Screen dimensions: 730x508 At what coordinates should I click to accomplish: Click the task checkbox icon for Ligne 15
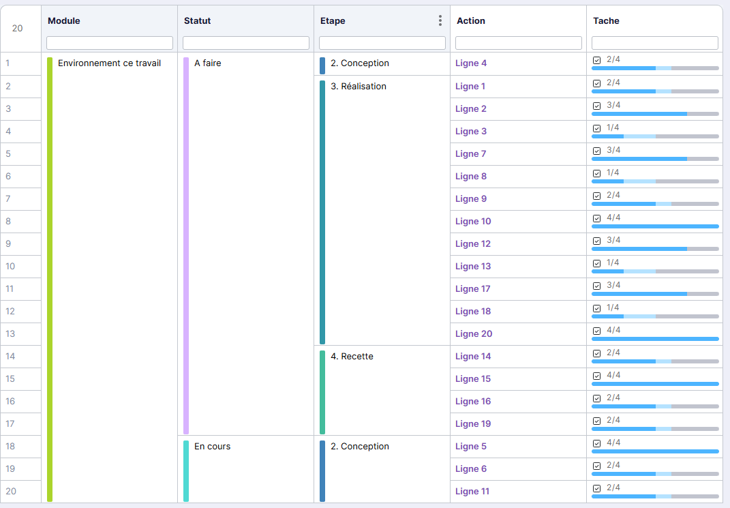(597, 376)
